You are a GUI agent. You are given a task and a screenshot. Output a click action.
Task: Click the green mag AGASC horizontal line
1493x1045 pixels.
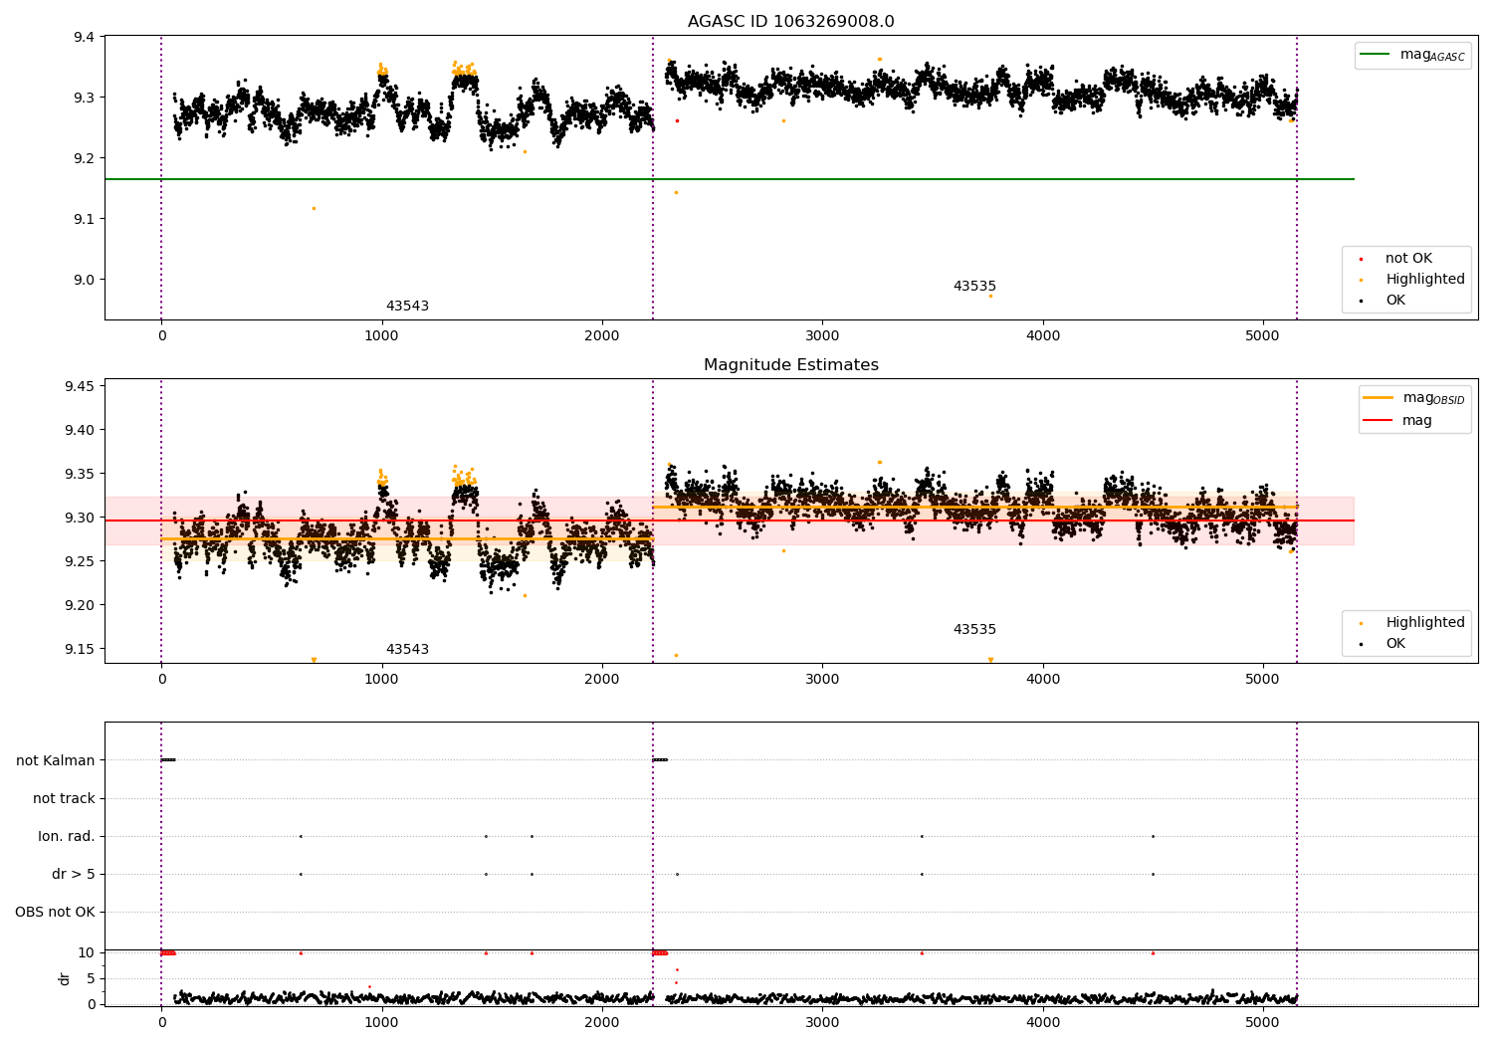(729, 179)
